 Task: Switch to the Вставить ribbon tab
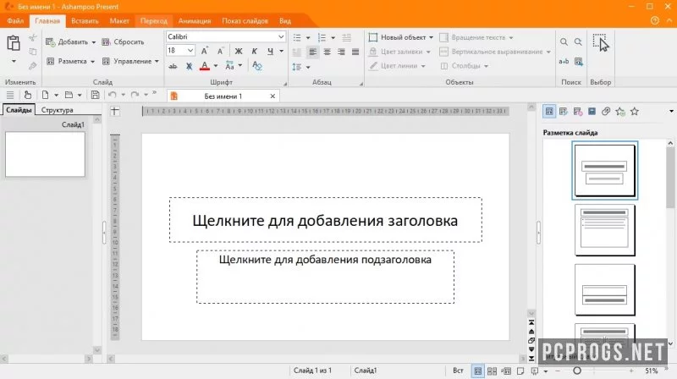tap(85, 20)
